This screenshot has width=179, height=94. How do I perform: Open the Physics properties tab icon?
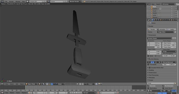[176, 20]
